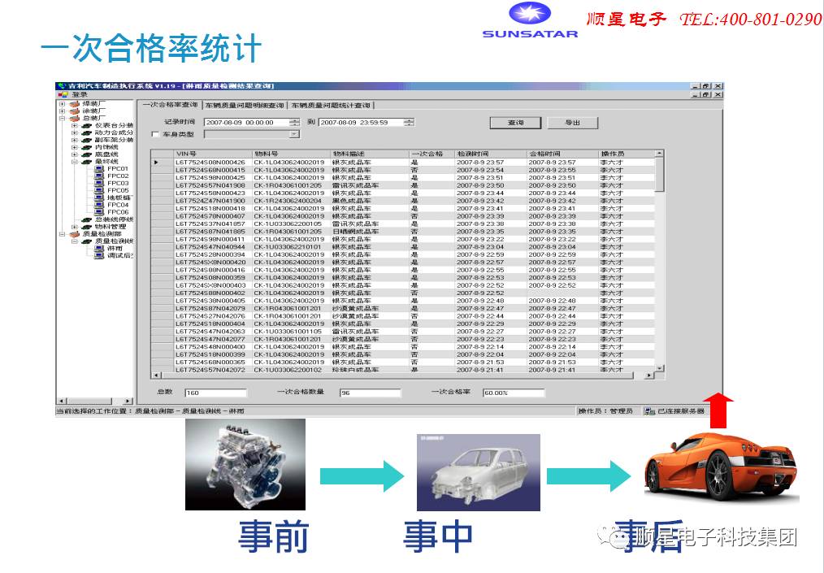The height and width of the screenshot is (573, 824).
Task: Click the 导出 export button
Action: click(x=573, y=123)
